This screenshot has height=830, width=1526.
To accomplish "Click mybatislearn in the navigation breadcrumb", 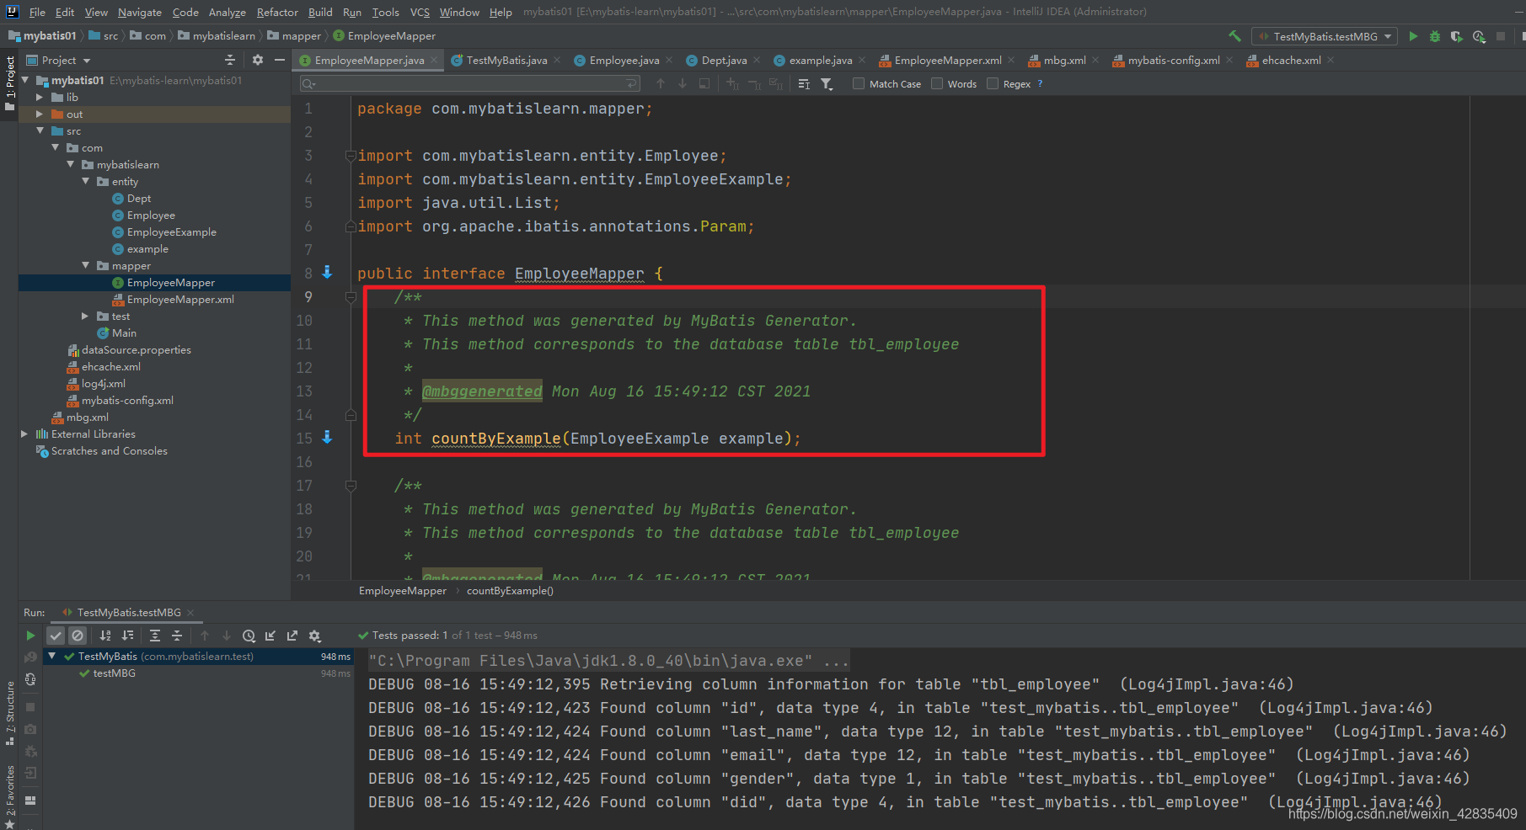I will click(x=223, y=36).
